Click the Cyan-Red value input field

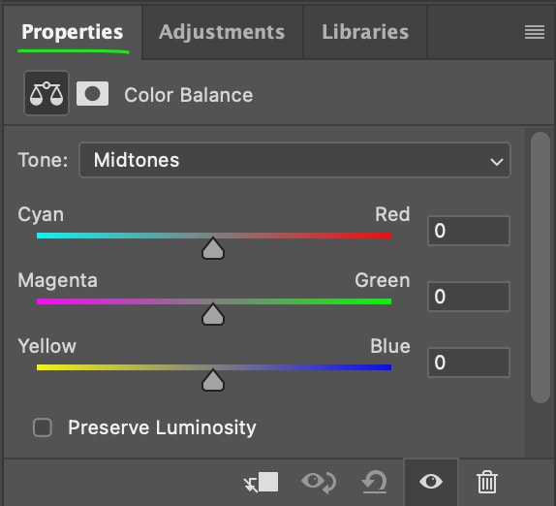click(469, 231)
